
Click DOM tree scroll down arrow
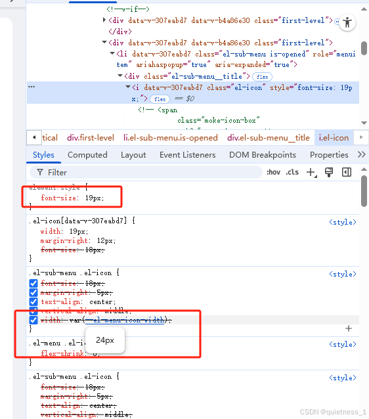point(364,123)
